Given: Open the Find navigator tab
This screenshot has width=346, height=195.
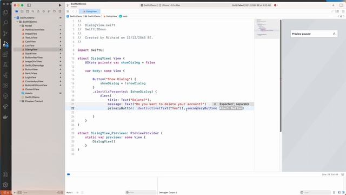Looking at the screenshot, I should pos(33,11).
